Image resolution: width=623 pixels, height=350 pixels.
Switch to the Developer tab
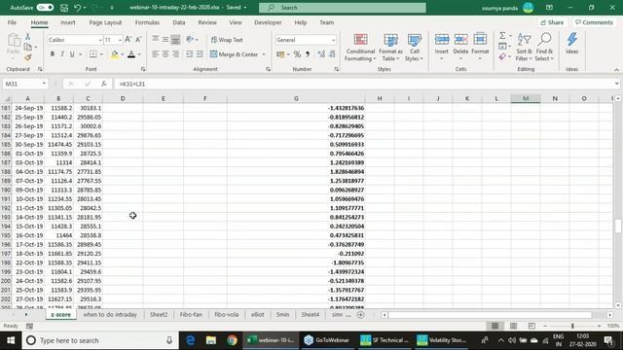tap(268, 22)
